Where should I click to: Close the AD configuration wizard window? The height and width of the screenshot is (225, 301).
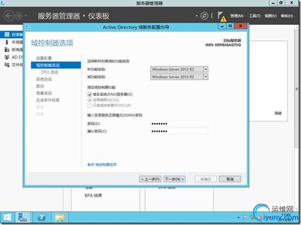241,26
